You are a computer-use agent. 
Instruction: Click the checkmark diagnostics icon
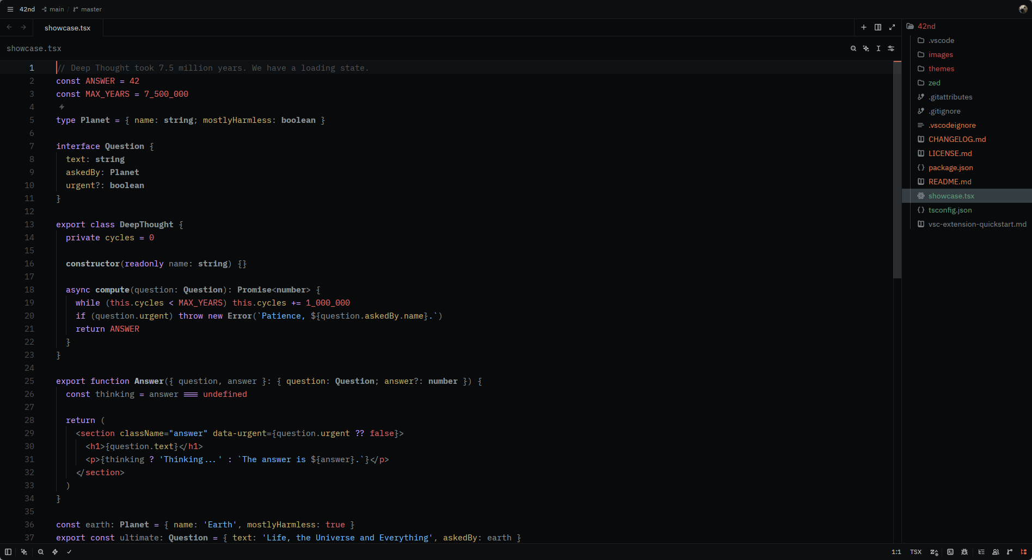[x=69, y=552]
